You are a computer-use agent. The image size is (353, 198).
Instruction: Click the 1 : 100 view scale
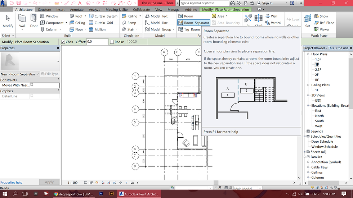tap(72, 183)
